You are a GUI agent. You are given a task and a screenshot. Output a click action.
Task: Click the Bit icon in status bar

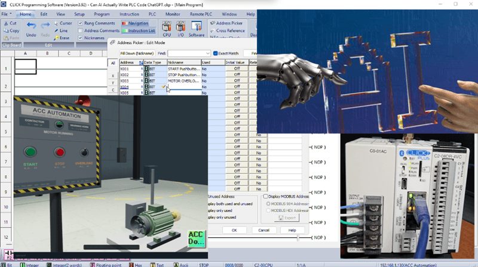click(x=4, y=265)
